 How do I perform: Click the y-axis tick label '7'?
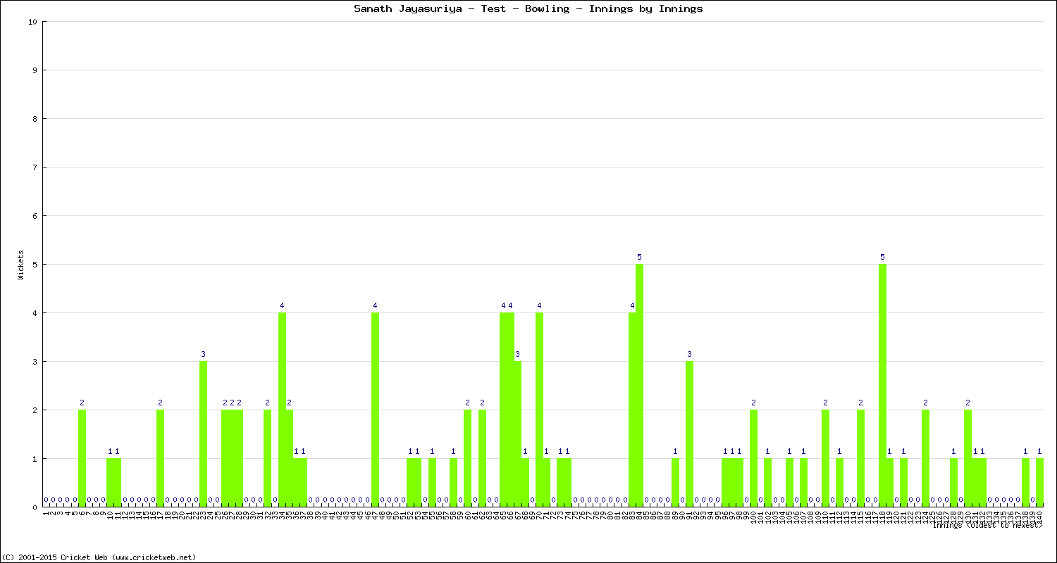tap(35, 167)
